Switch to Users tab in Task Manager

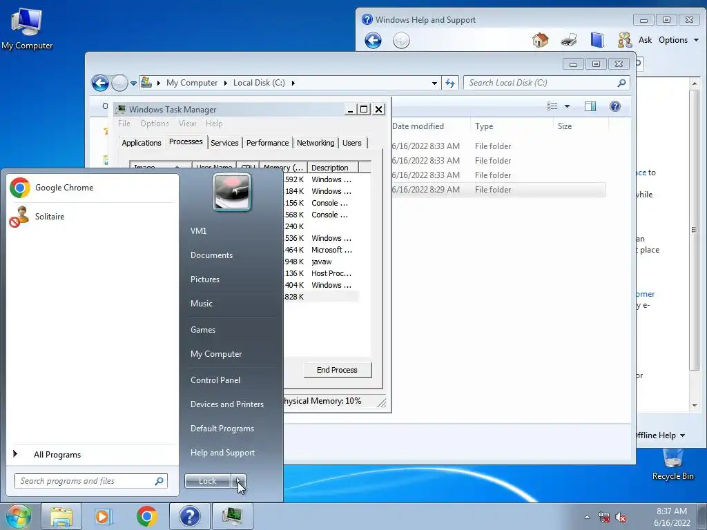351,143
